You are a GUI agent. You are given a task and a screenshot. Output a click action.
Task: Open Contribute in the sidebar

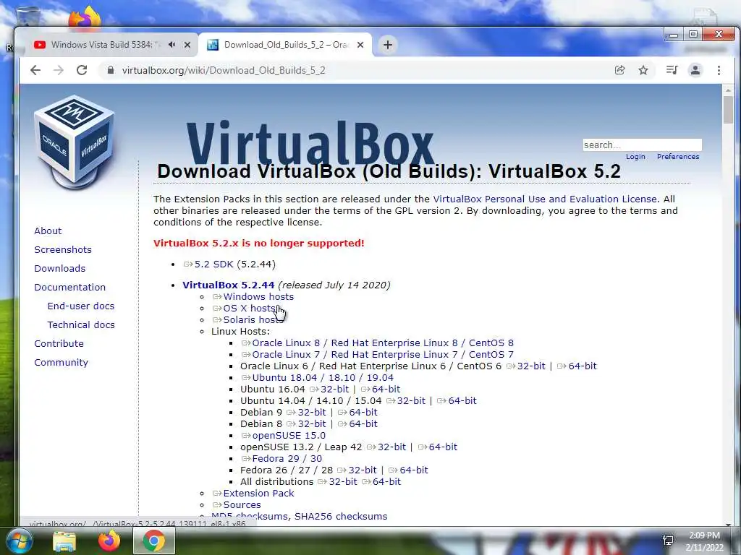click(x=59, y=343)
